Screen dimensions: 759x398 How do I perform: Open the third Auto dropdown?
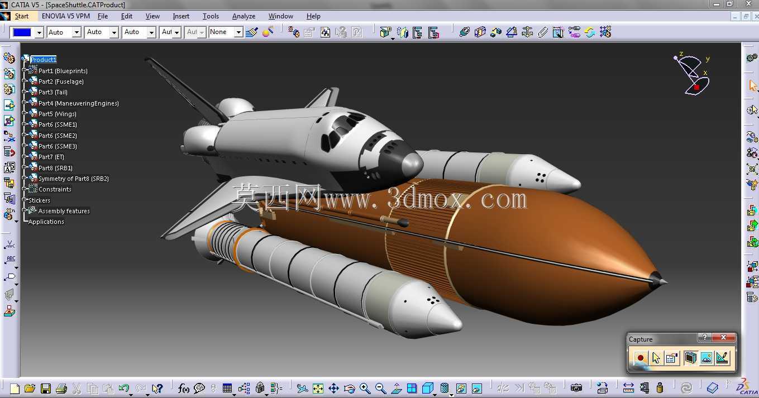click(x=151, y=32)
